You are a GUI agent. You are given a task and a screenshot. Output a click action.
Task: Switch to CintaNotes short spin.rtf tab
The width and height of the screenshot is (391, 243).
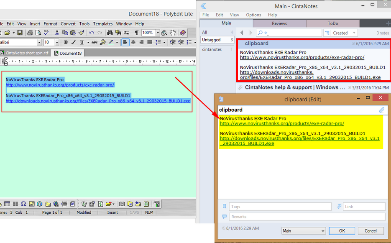25,53
